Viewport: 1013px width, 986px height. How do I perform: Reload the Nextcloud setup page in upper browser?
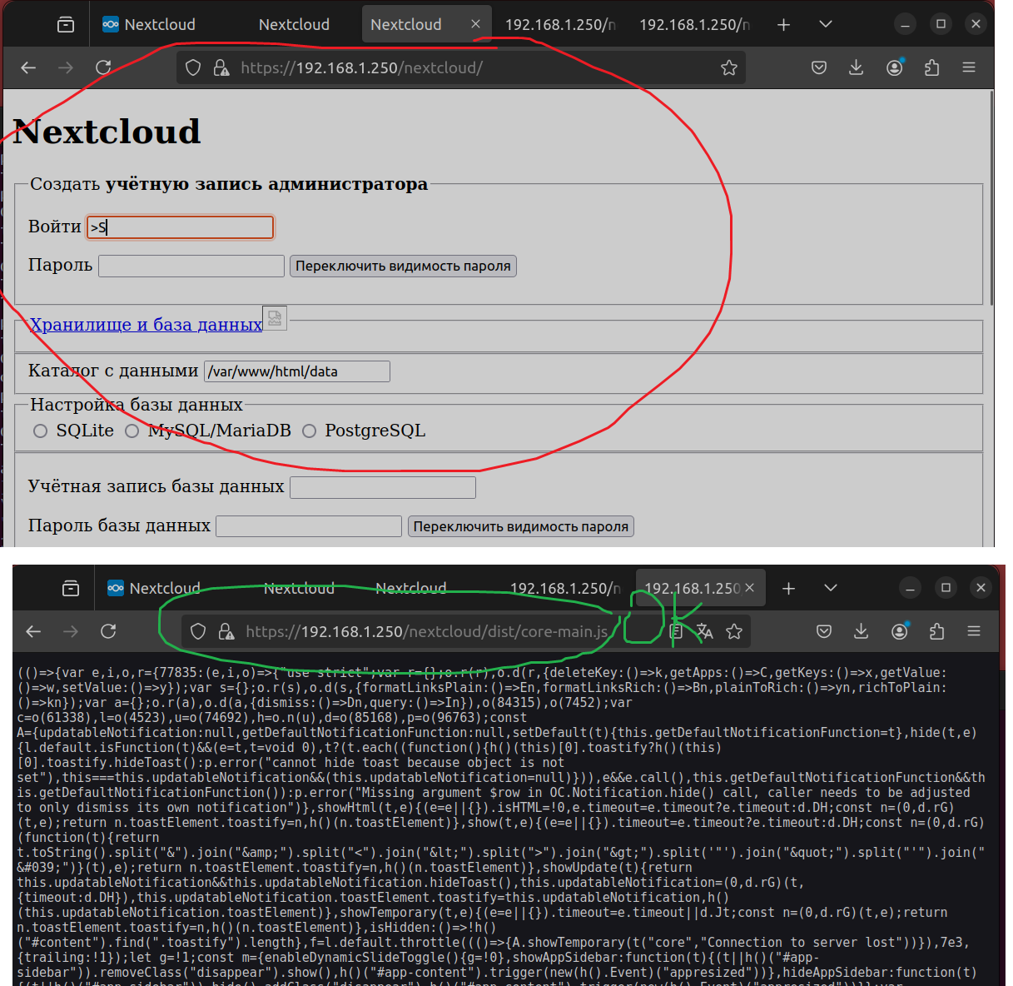coord(103,67)
